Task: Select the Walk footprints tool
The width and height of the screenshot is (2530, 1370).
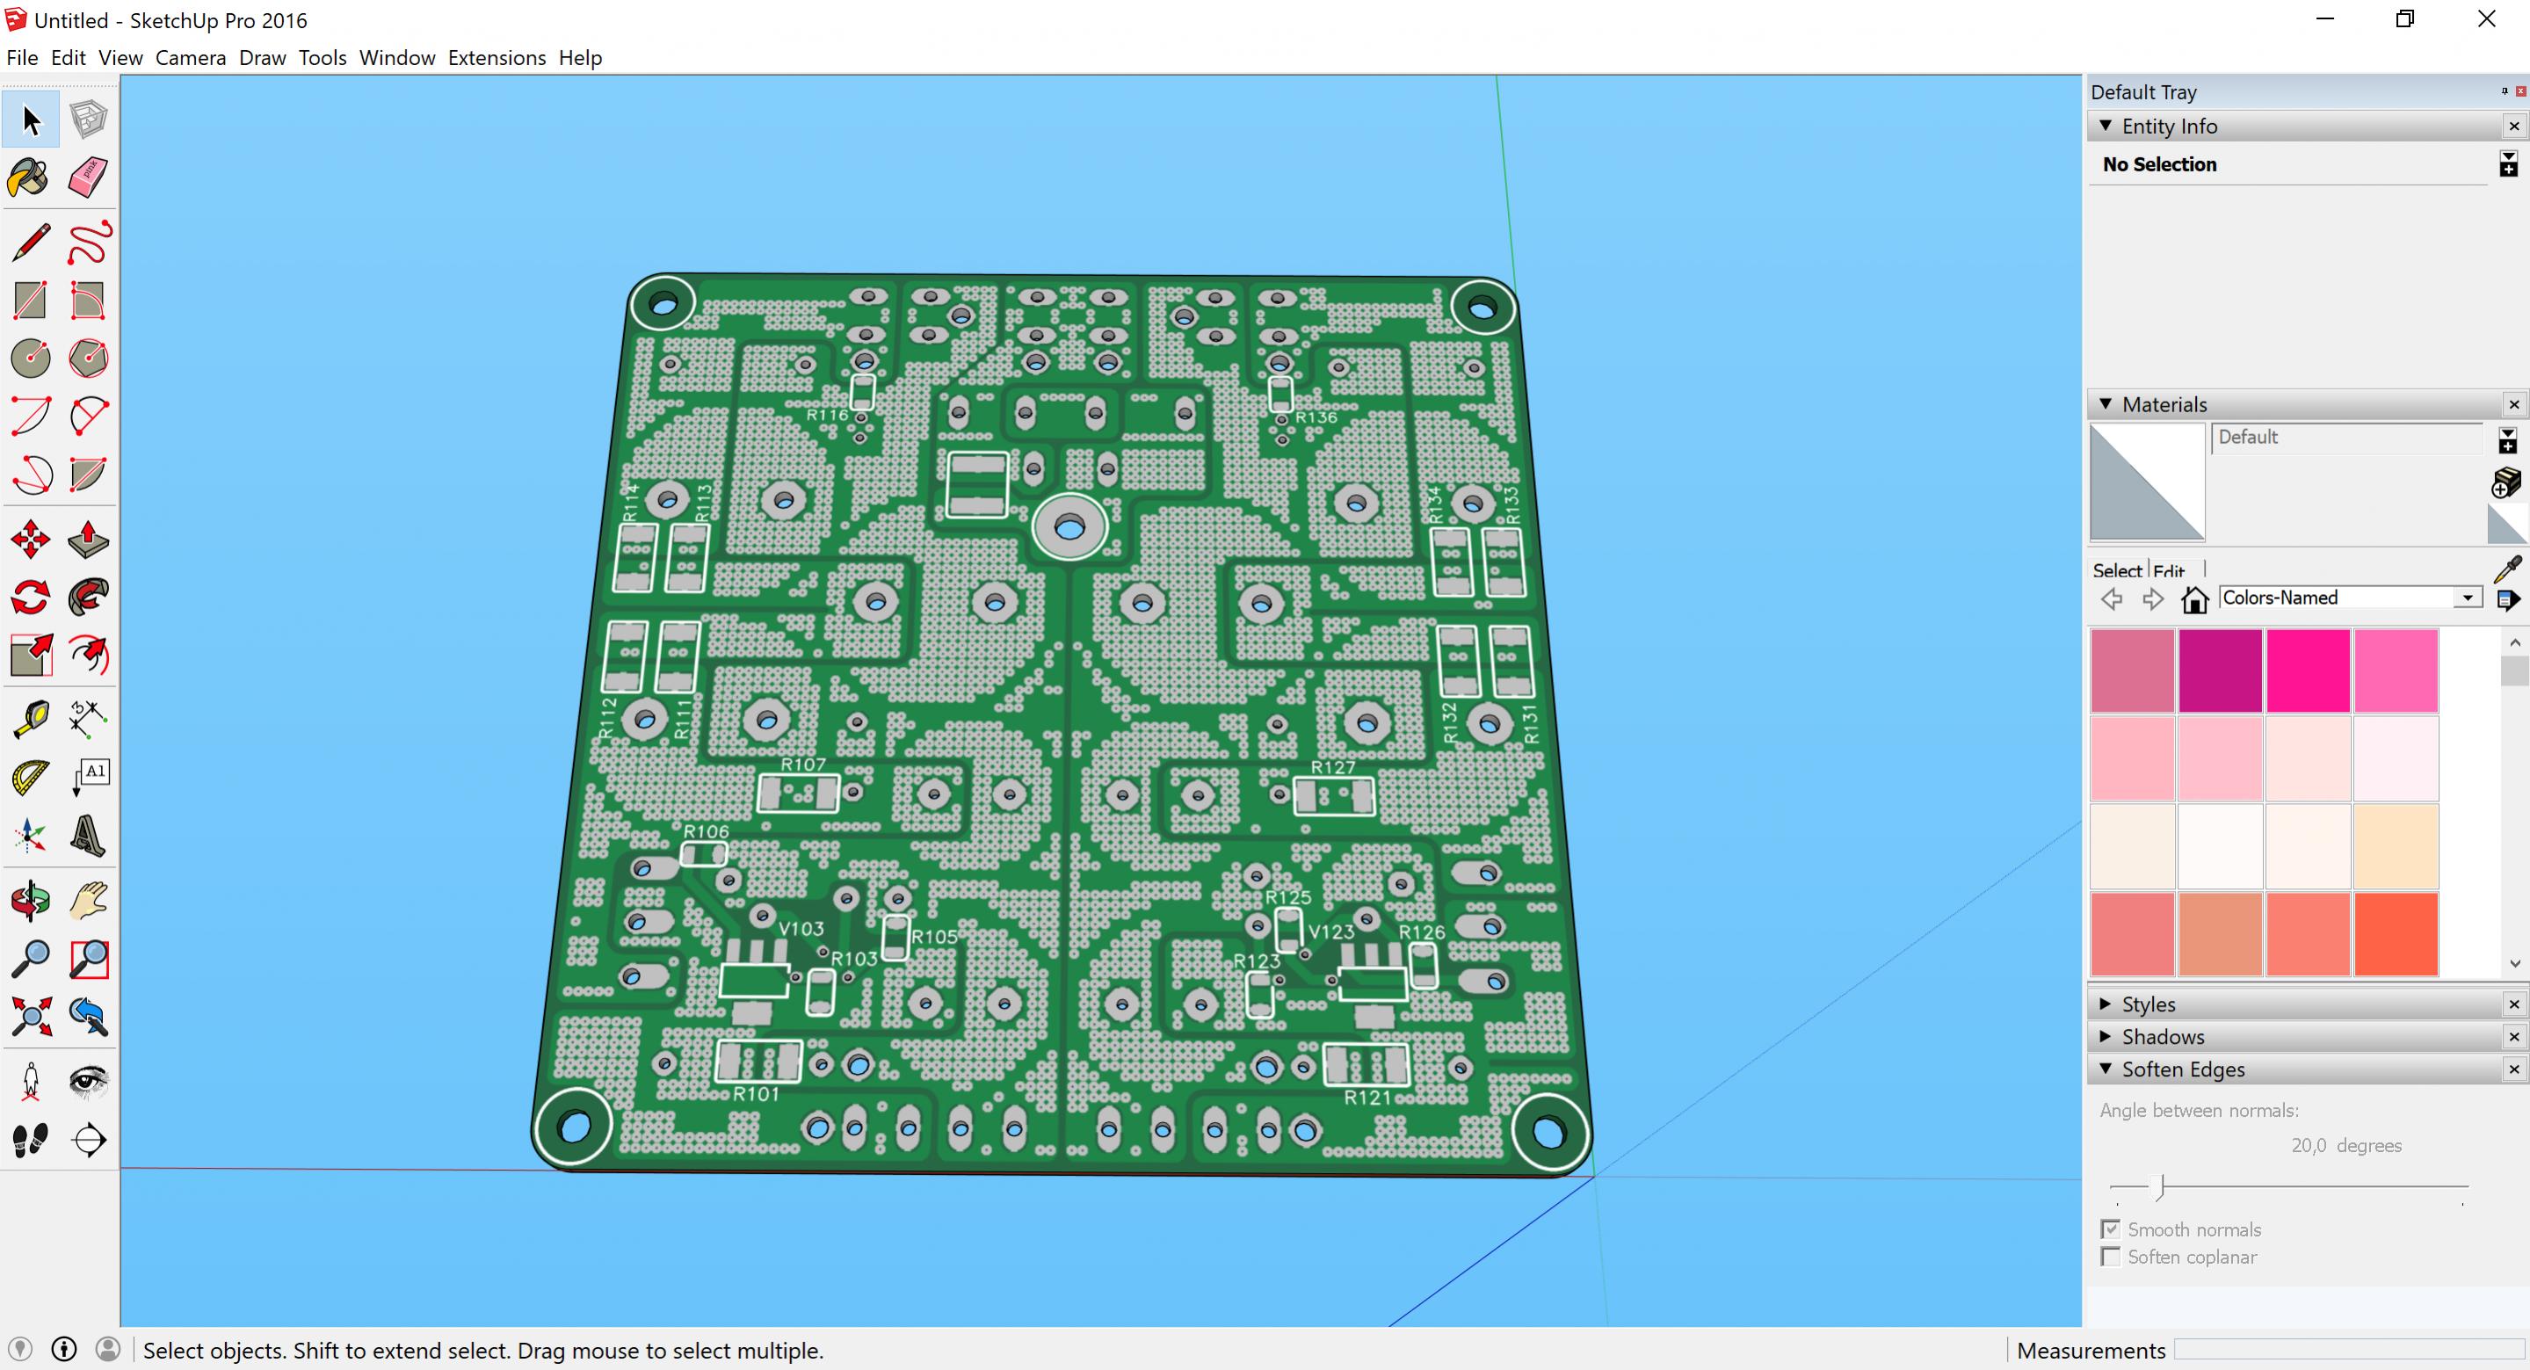Action: [31, 1139]
